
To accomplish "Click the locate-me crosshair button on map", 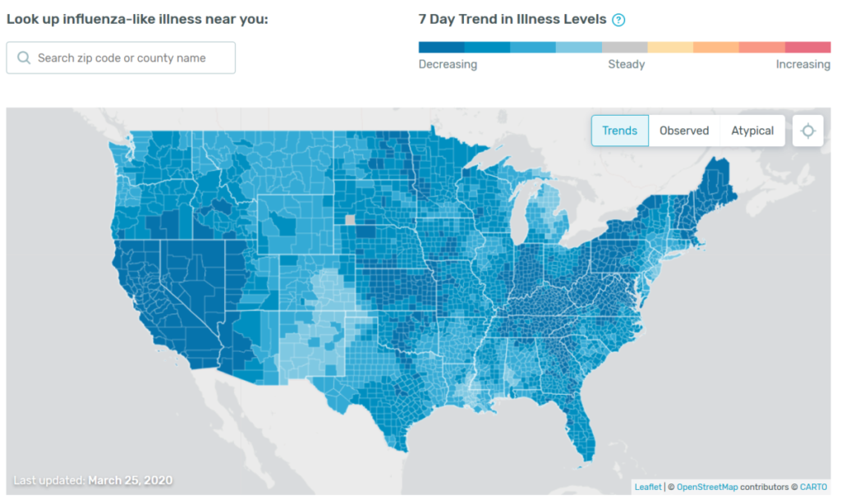I will 808,131.
